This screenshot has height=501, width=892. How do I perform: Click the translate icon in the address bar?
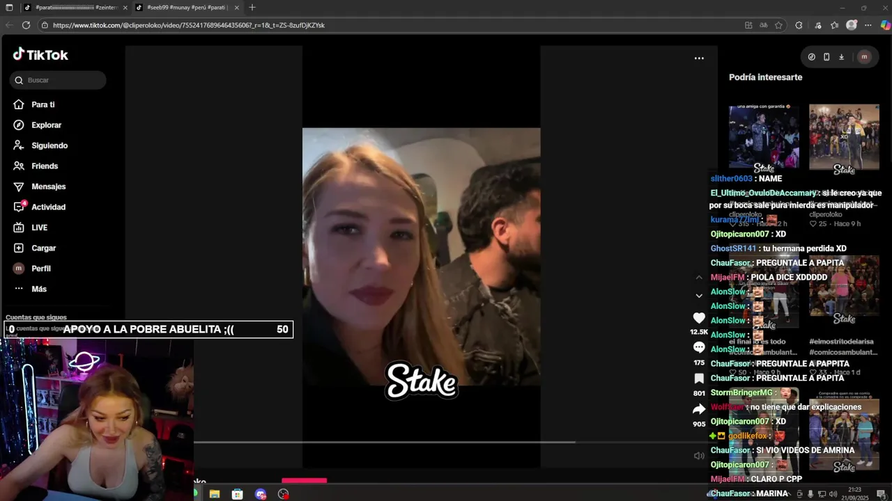764,25
